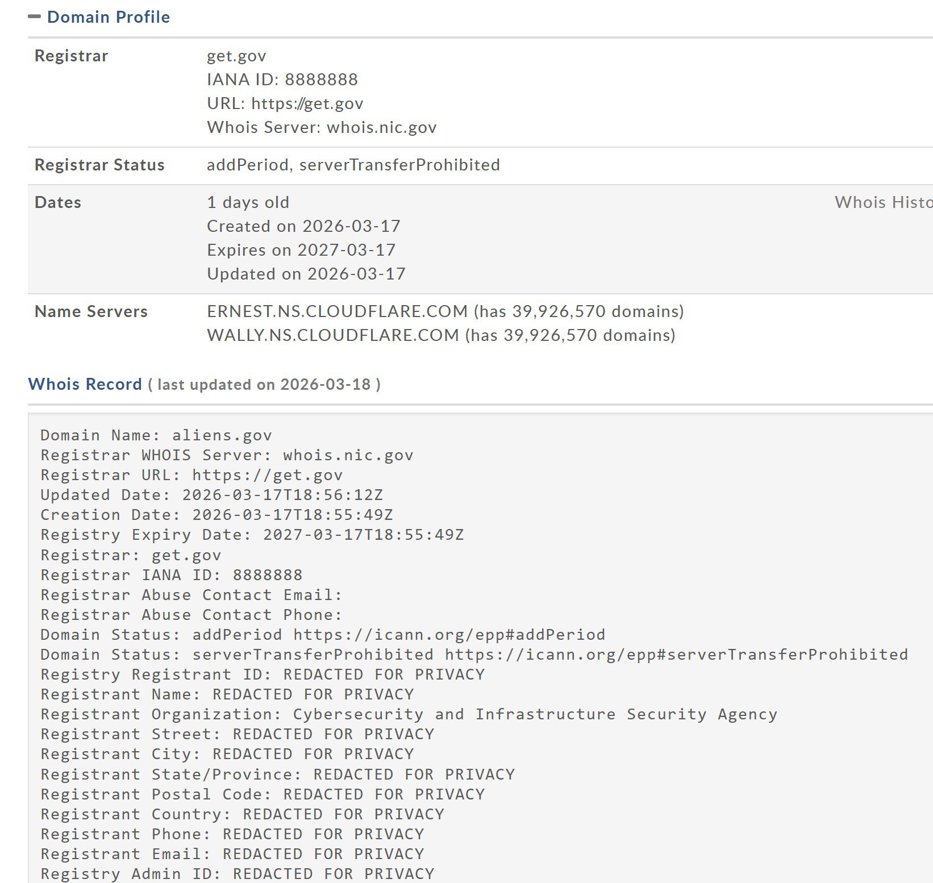Click the Created on 2026-03-17 date
The image size is (933, 883).
click(x=303, y=226)
